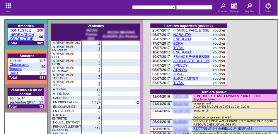Viewport: 278px width, 134px height.
Task: Open ARVAL invoice link
Action: (179, 74)
